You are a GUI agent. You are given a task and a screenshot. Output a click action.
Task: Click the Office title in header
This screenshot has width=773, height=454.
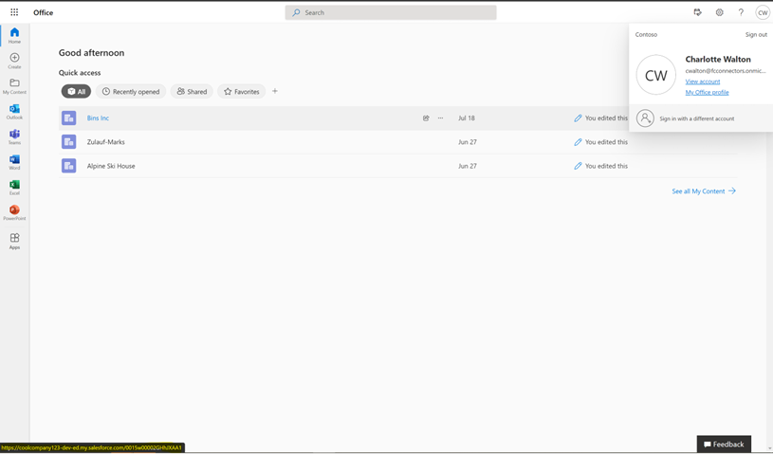tap(43, 12)
